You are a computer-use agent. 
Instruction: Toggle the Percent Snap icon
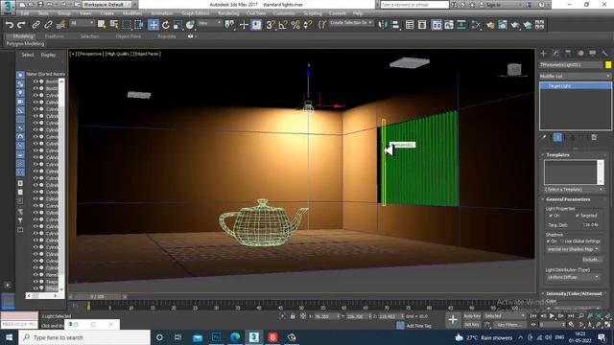tap(295, 25)
